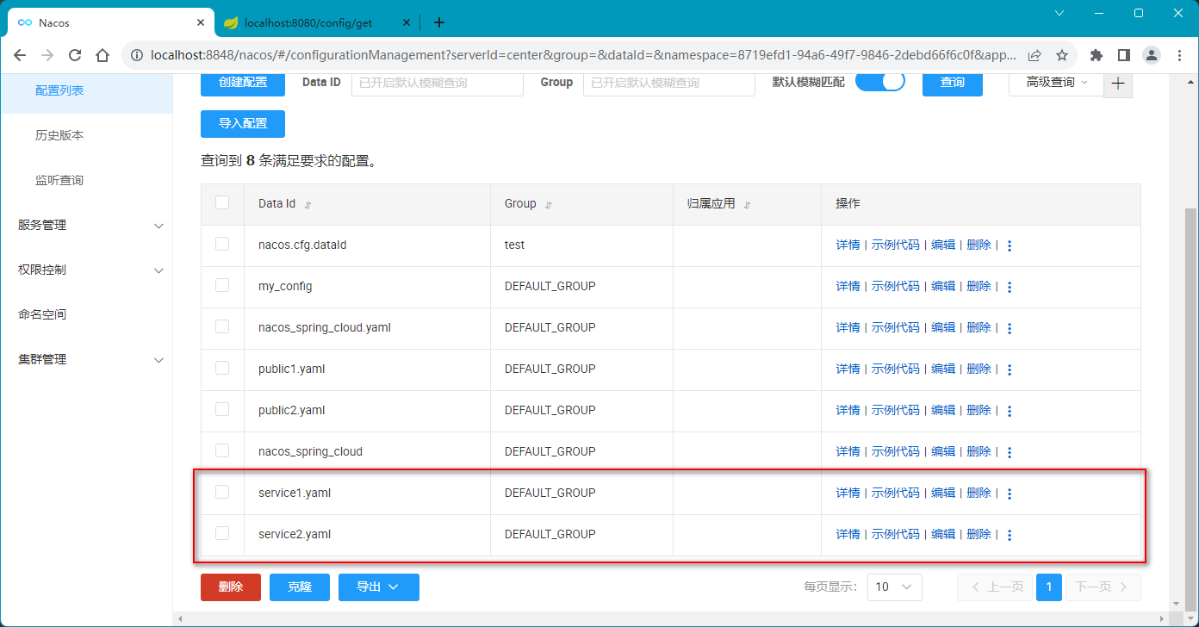The height and width of the screenshot is (627, 1199).
Task: Switch to the localhost:8080/config/get tab
Action: 317,22
